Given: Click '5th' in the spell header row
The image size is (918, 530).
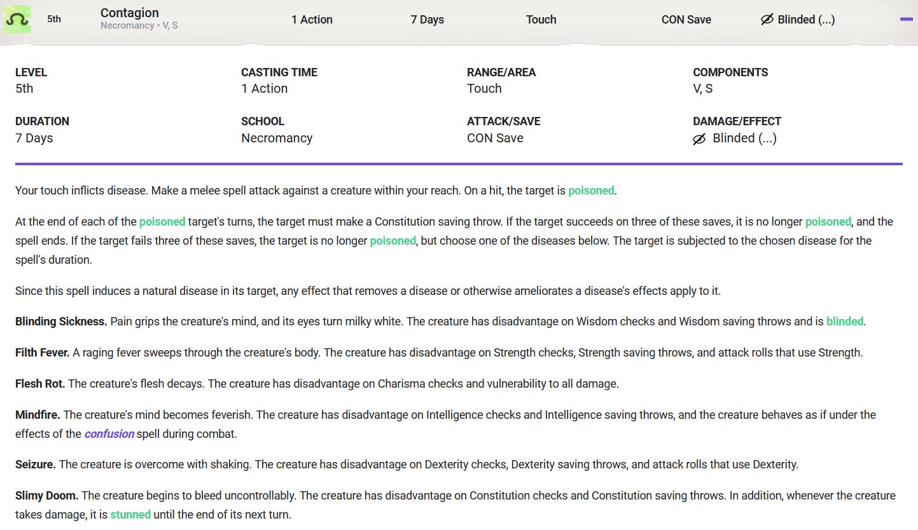Looking at the screenshot, I should 54,20.
